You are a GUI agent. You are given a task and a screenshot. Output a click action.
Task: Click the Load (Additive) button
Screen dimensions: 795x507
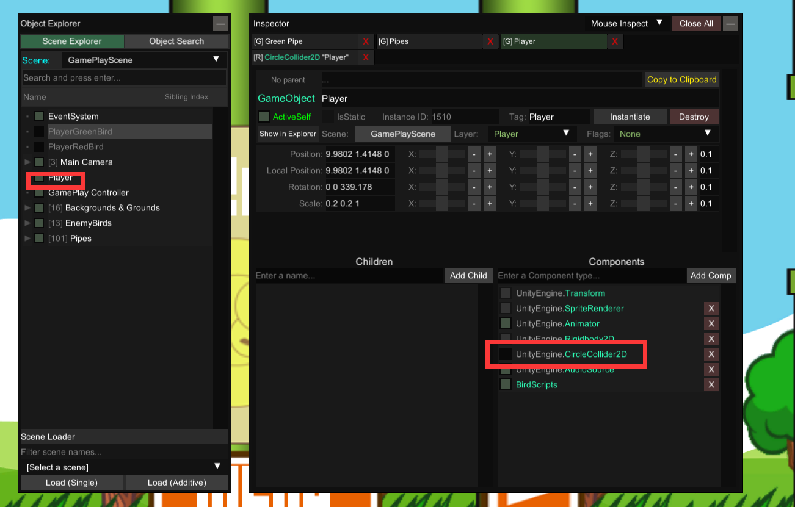pos(177,483)
